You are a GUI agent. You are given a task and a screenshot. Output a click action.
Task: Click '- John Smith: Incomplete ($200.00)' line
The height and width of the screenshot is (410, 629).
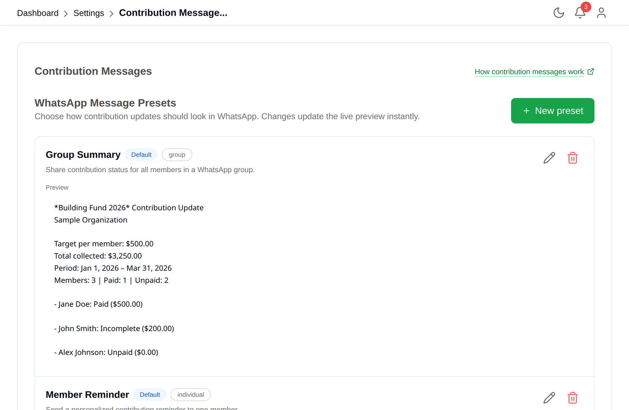tap(114, 328)
